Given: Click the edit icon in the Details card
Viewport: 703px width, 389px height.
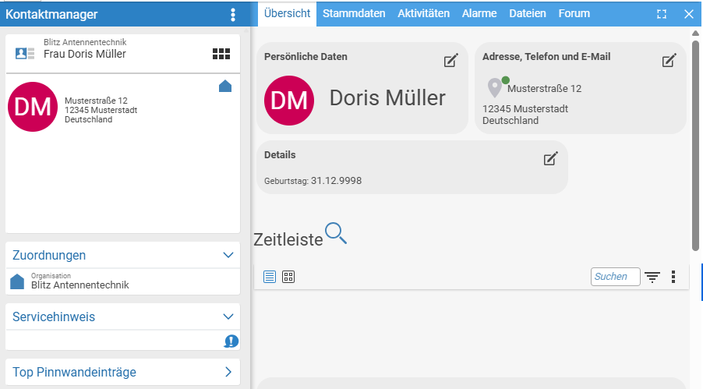Looking at the screenshot, I should pos(550,159).
